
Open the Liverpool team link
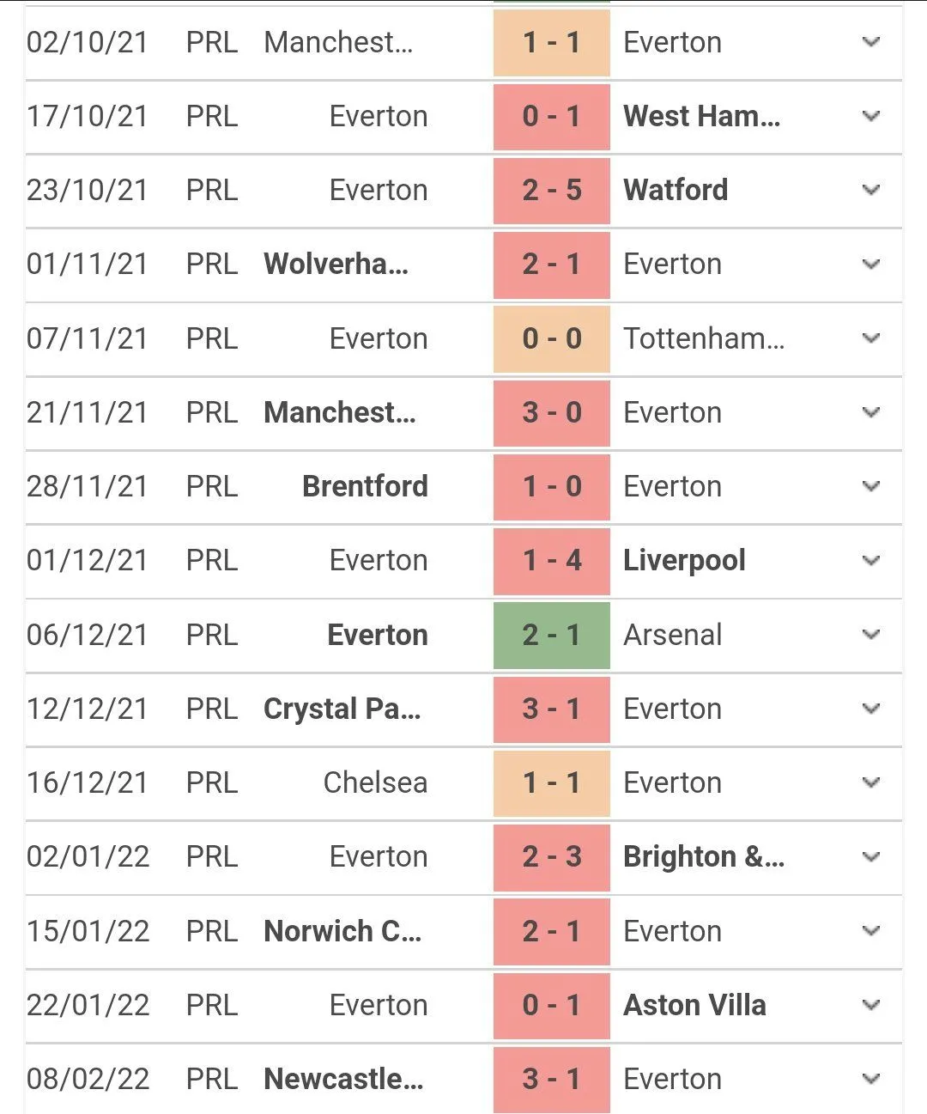click(x=684, y=560)
